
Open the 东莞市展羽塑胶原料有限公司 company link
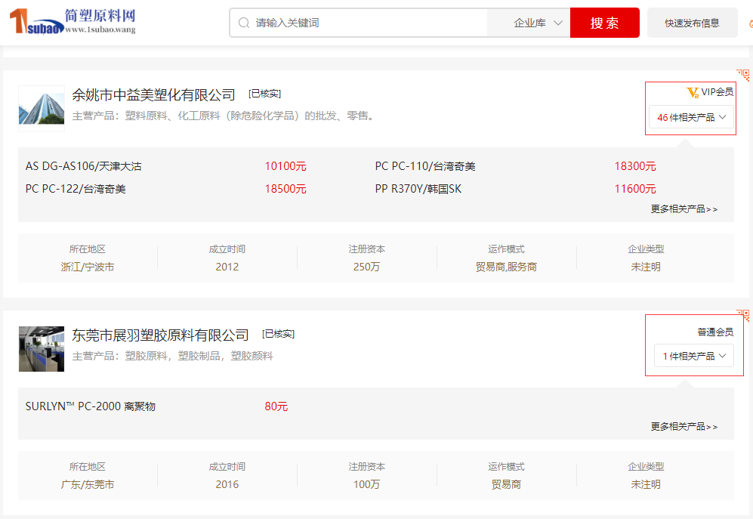[160, 335]
